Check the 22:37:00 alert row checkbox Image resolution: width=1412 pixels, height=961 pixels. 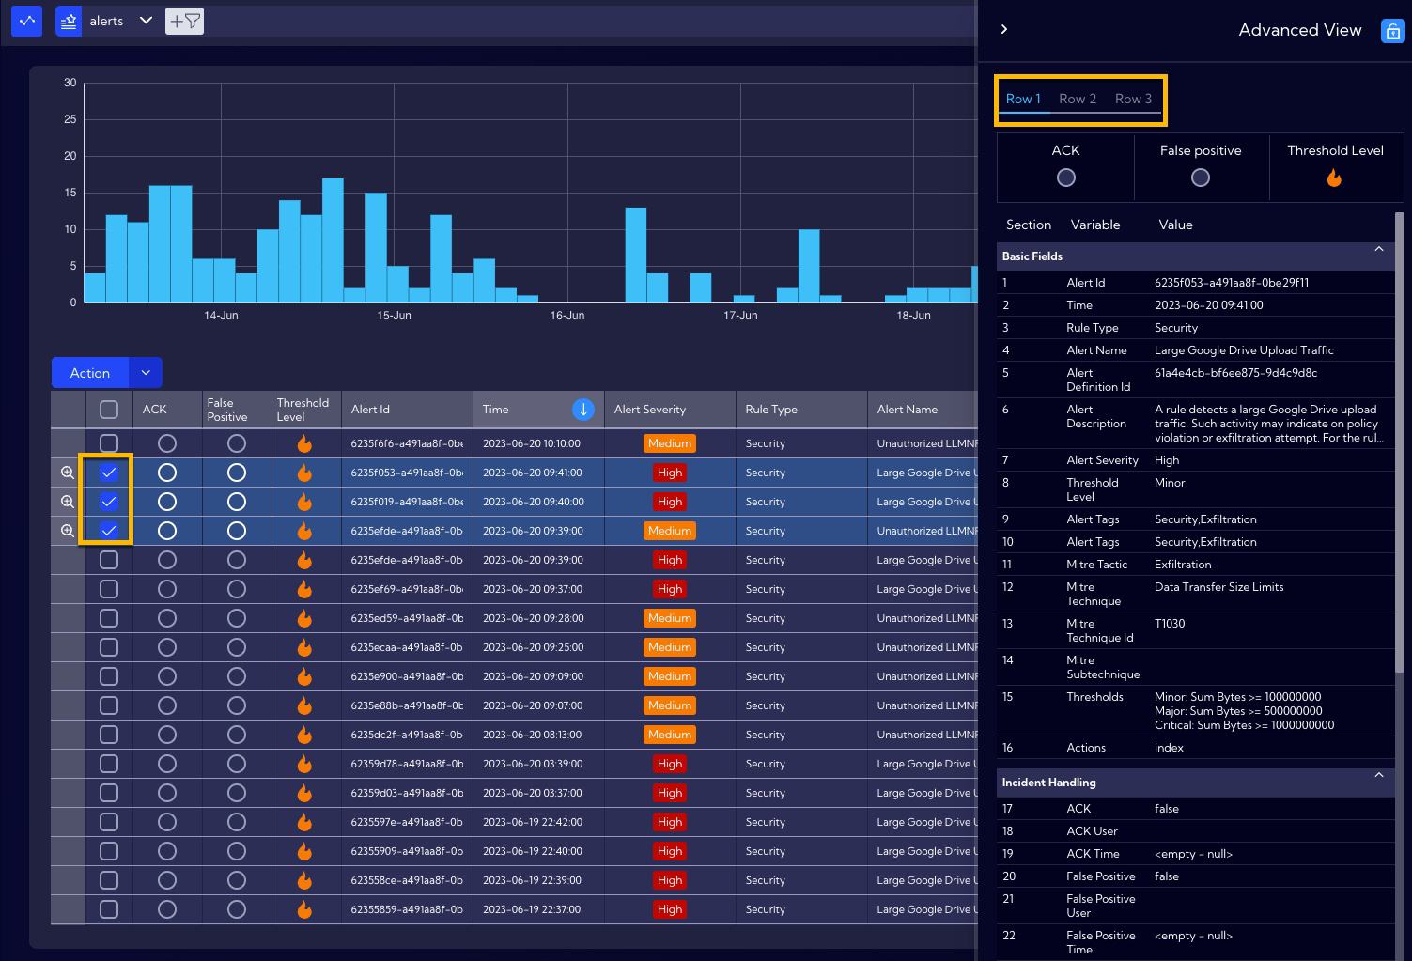tap(109, 909)
